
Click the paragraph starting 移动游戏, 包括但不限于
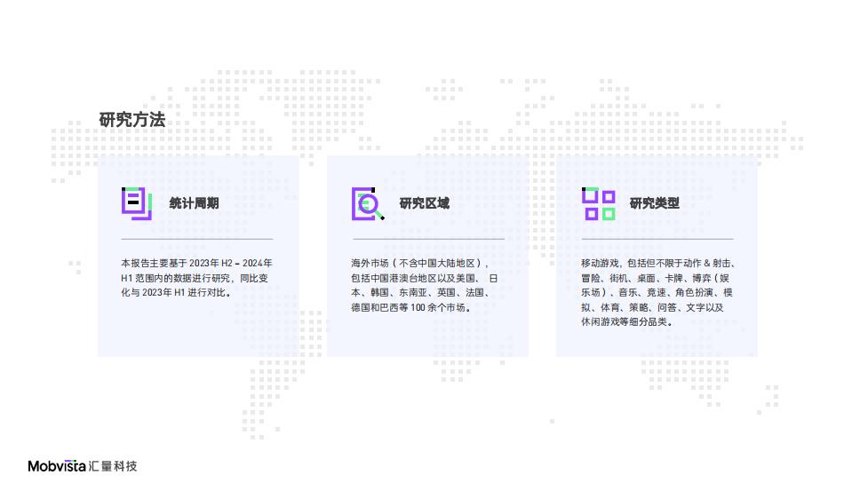point(657,292)
